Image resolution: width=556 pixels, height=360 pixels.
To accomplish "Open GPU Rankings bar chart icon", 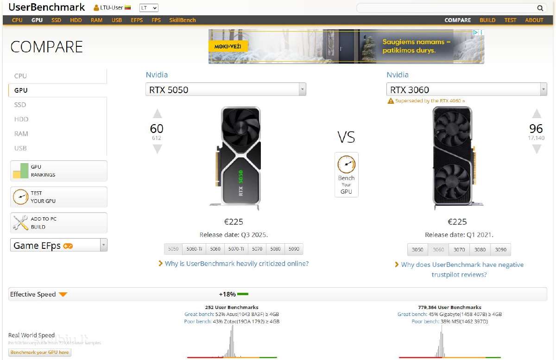I will (x=20, y=171).
